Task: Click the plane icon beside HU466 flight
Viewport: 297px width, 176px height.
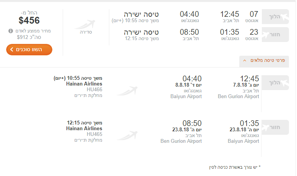Action: (127, 90)
